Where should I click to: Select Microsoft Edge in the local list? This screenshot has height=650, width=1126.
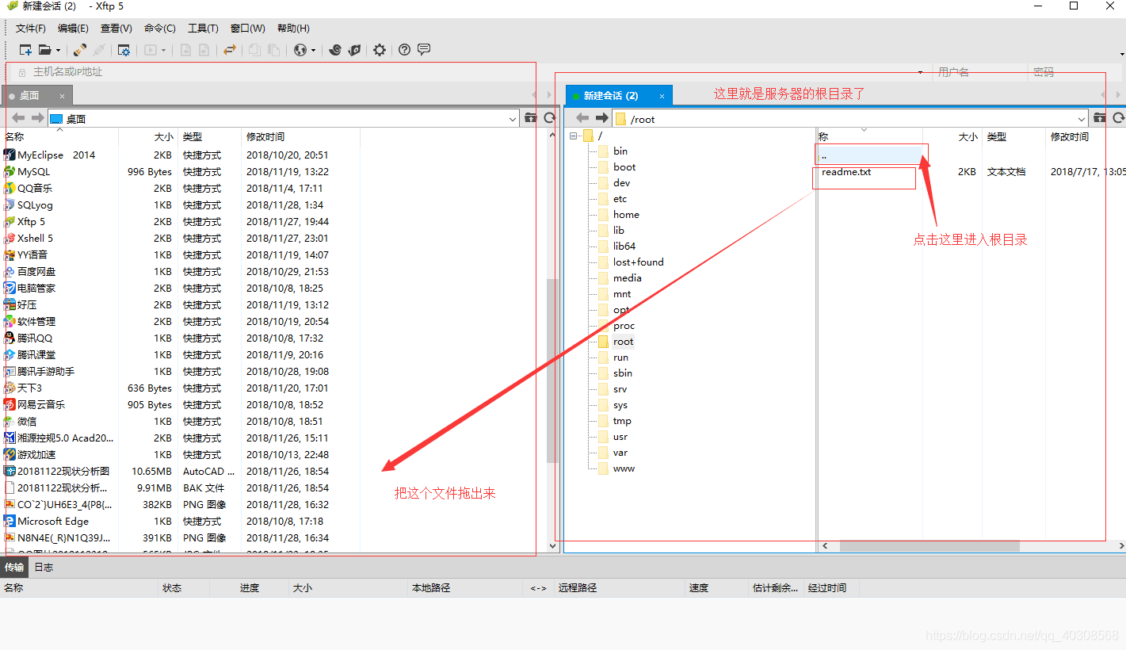click(53, 522)
